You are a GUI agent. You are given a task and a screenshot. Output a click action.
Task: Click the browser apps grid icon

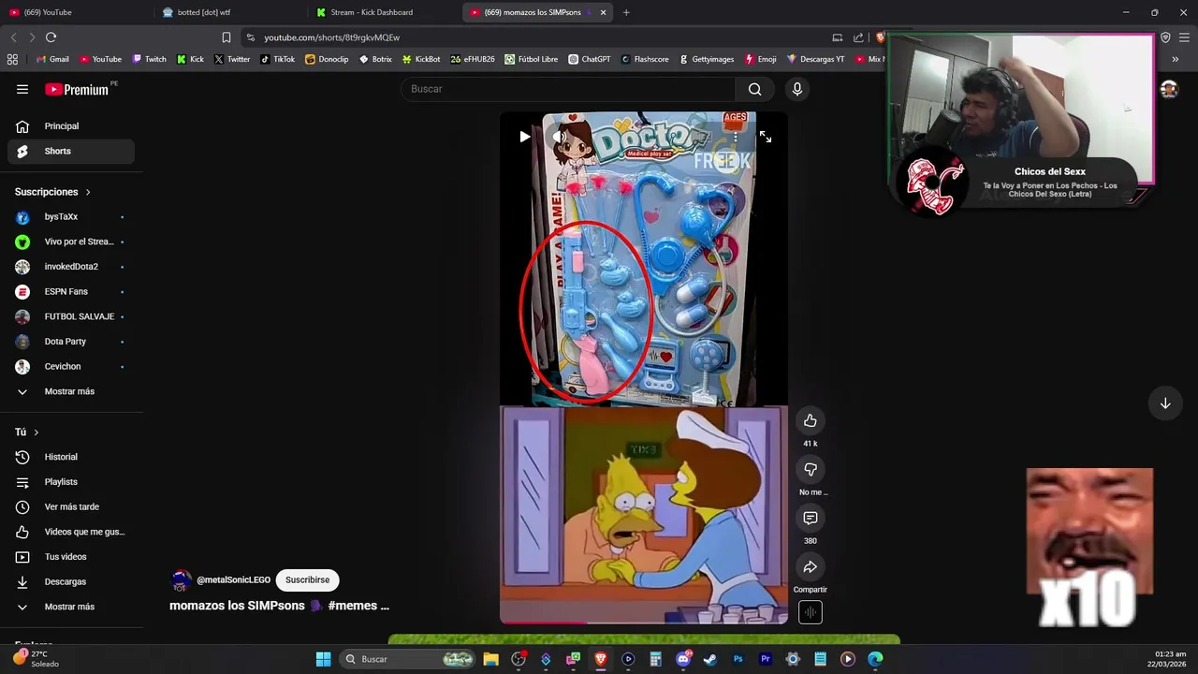(x=12, y=59)
